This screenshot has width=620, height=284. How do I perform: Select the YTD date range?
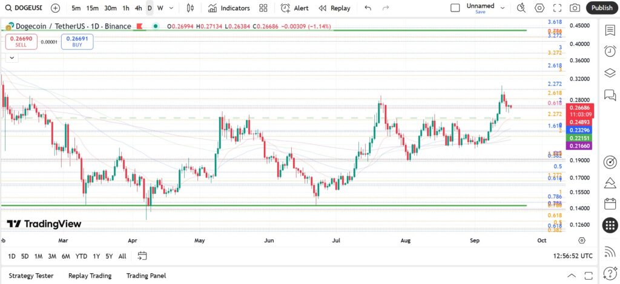click(82, 256)
